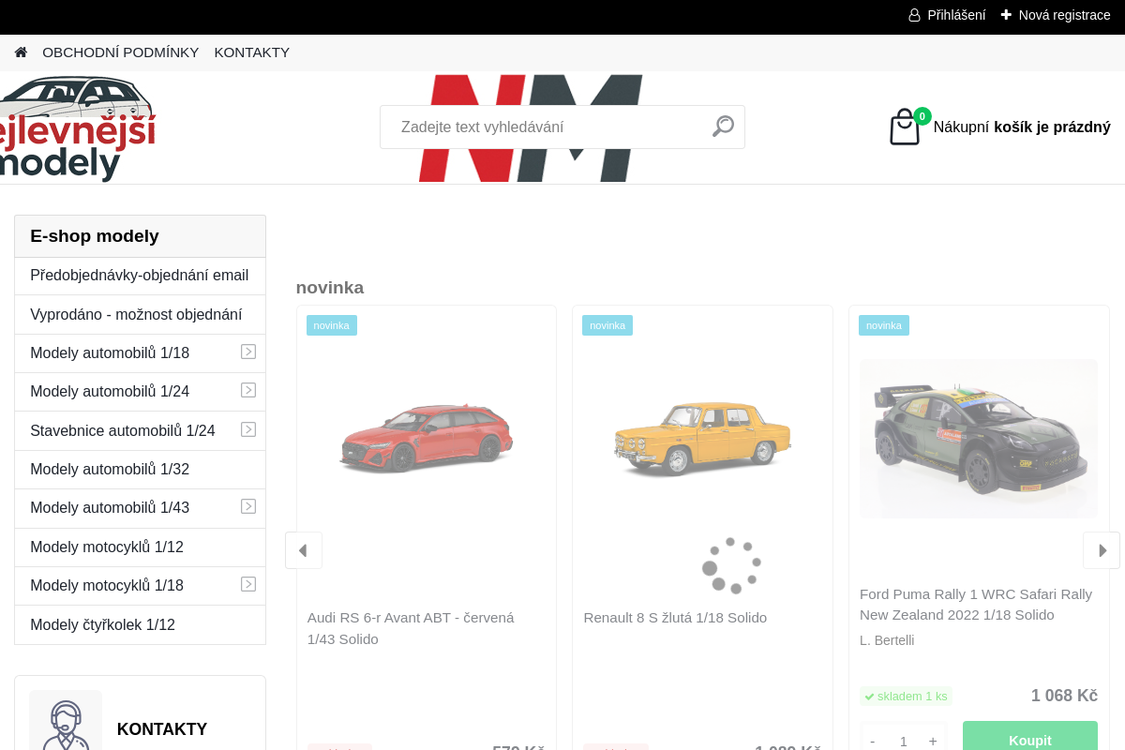Image resolution: width=1125 pixels, height=750 pixels.
Task: Open Renault 8 S žlutá product link
Action: click(x=675, y=618)
